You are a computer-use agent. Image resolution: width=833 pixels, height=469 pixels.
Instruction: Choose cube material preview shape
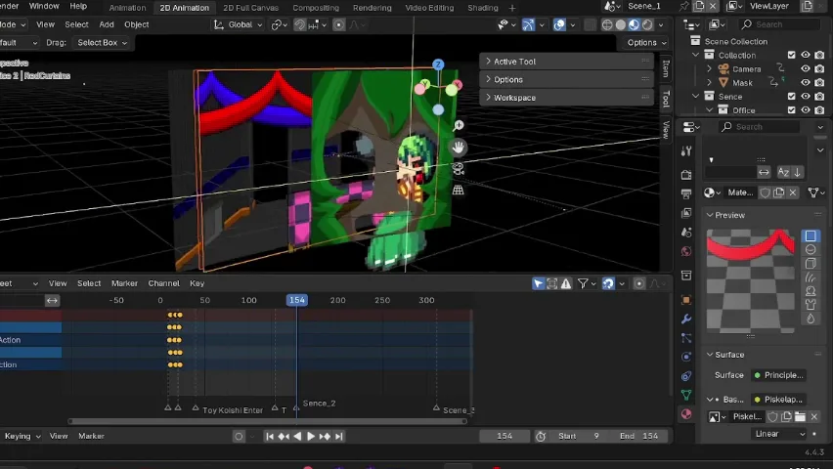[811, 264]
